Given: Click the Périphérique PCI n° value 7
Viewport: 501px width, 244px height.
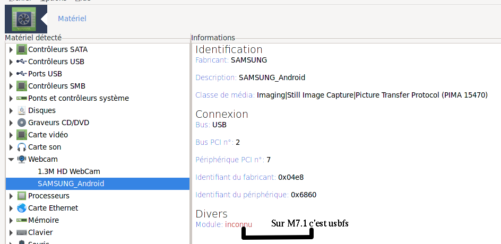Looking at the screenshot, I should [269, 160].
